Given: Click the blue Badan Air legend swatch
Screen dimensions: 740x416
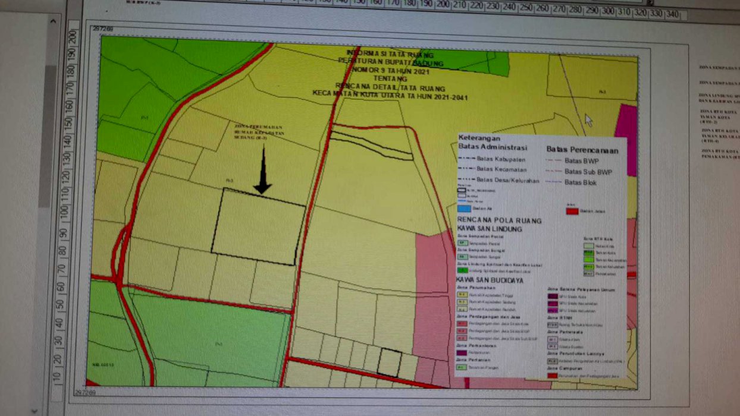Looking at the screenshot, I should pos(463,209).
